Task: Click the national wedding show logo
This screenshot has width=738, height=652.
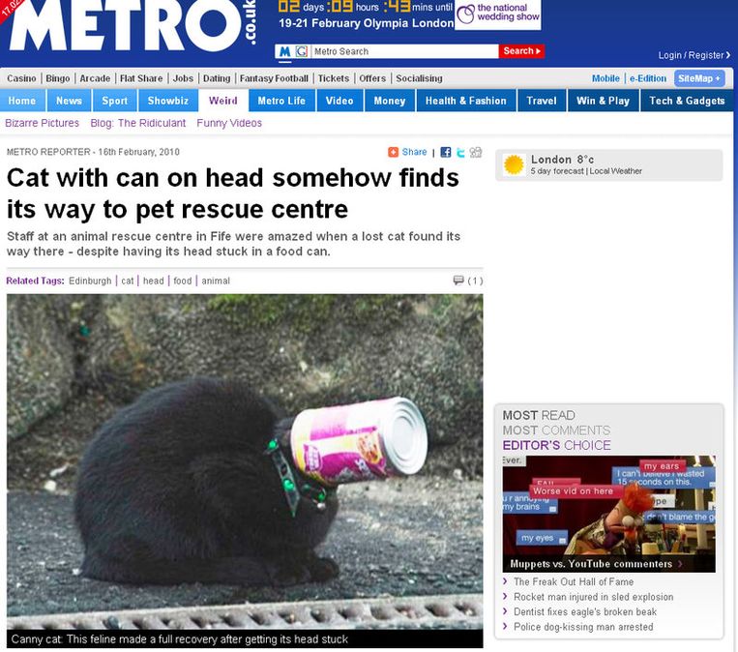Action: pos(498,15)
